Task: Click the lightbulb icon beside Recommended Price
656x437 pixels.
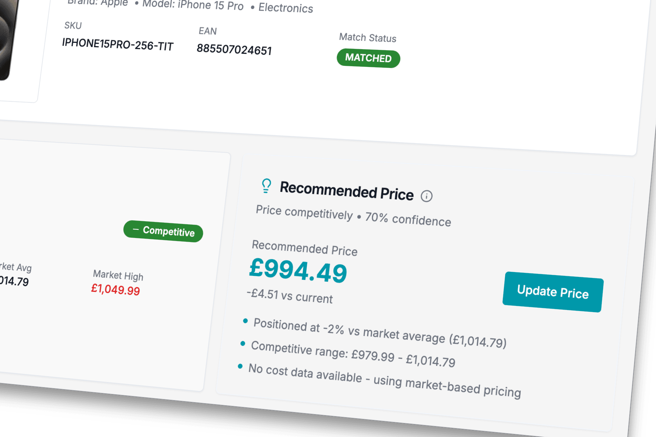Action: point(266,186)
